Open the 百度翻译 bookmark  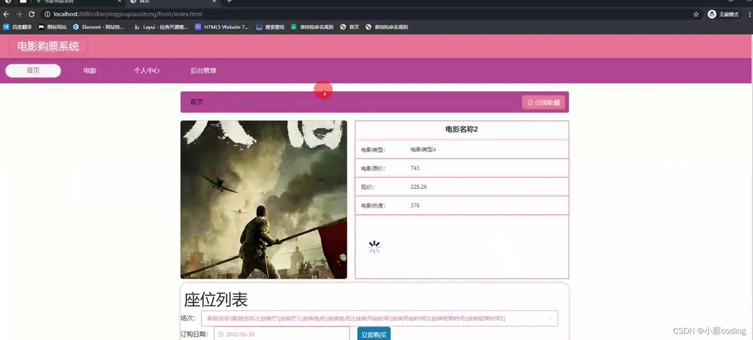pyautogui.click(x=18, y=27)
